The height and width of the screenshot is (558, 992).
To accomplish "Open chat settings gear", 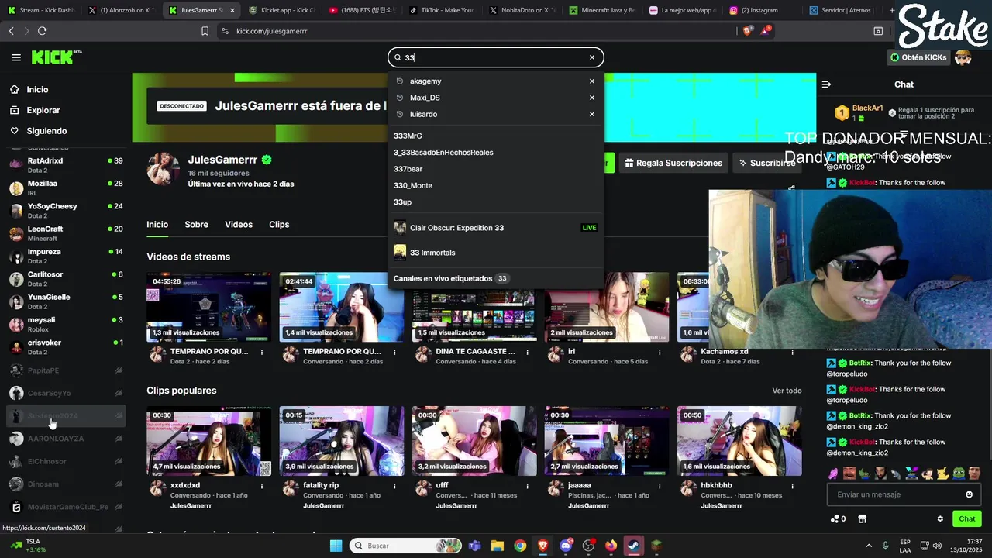I will [x=940, y=519].
